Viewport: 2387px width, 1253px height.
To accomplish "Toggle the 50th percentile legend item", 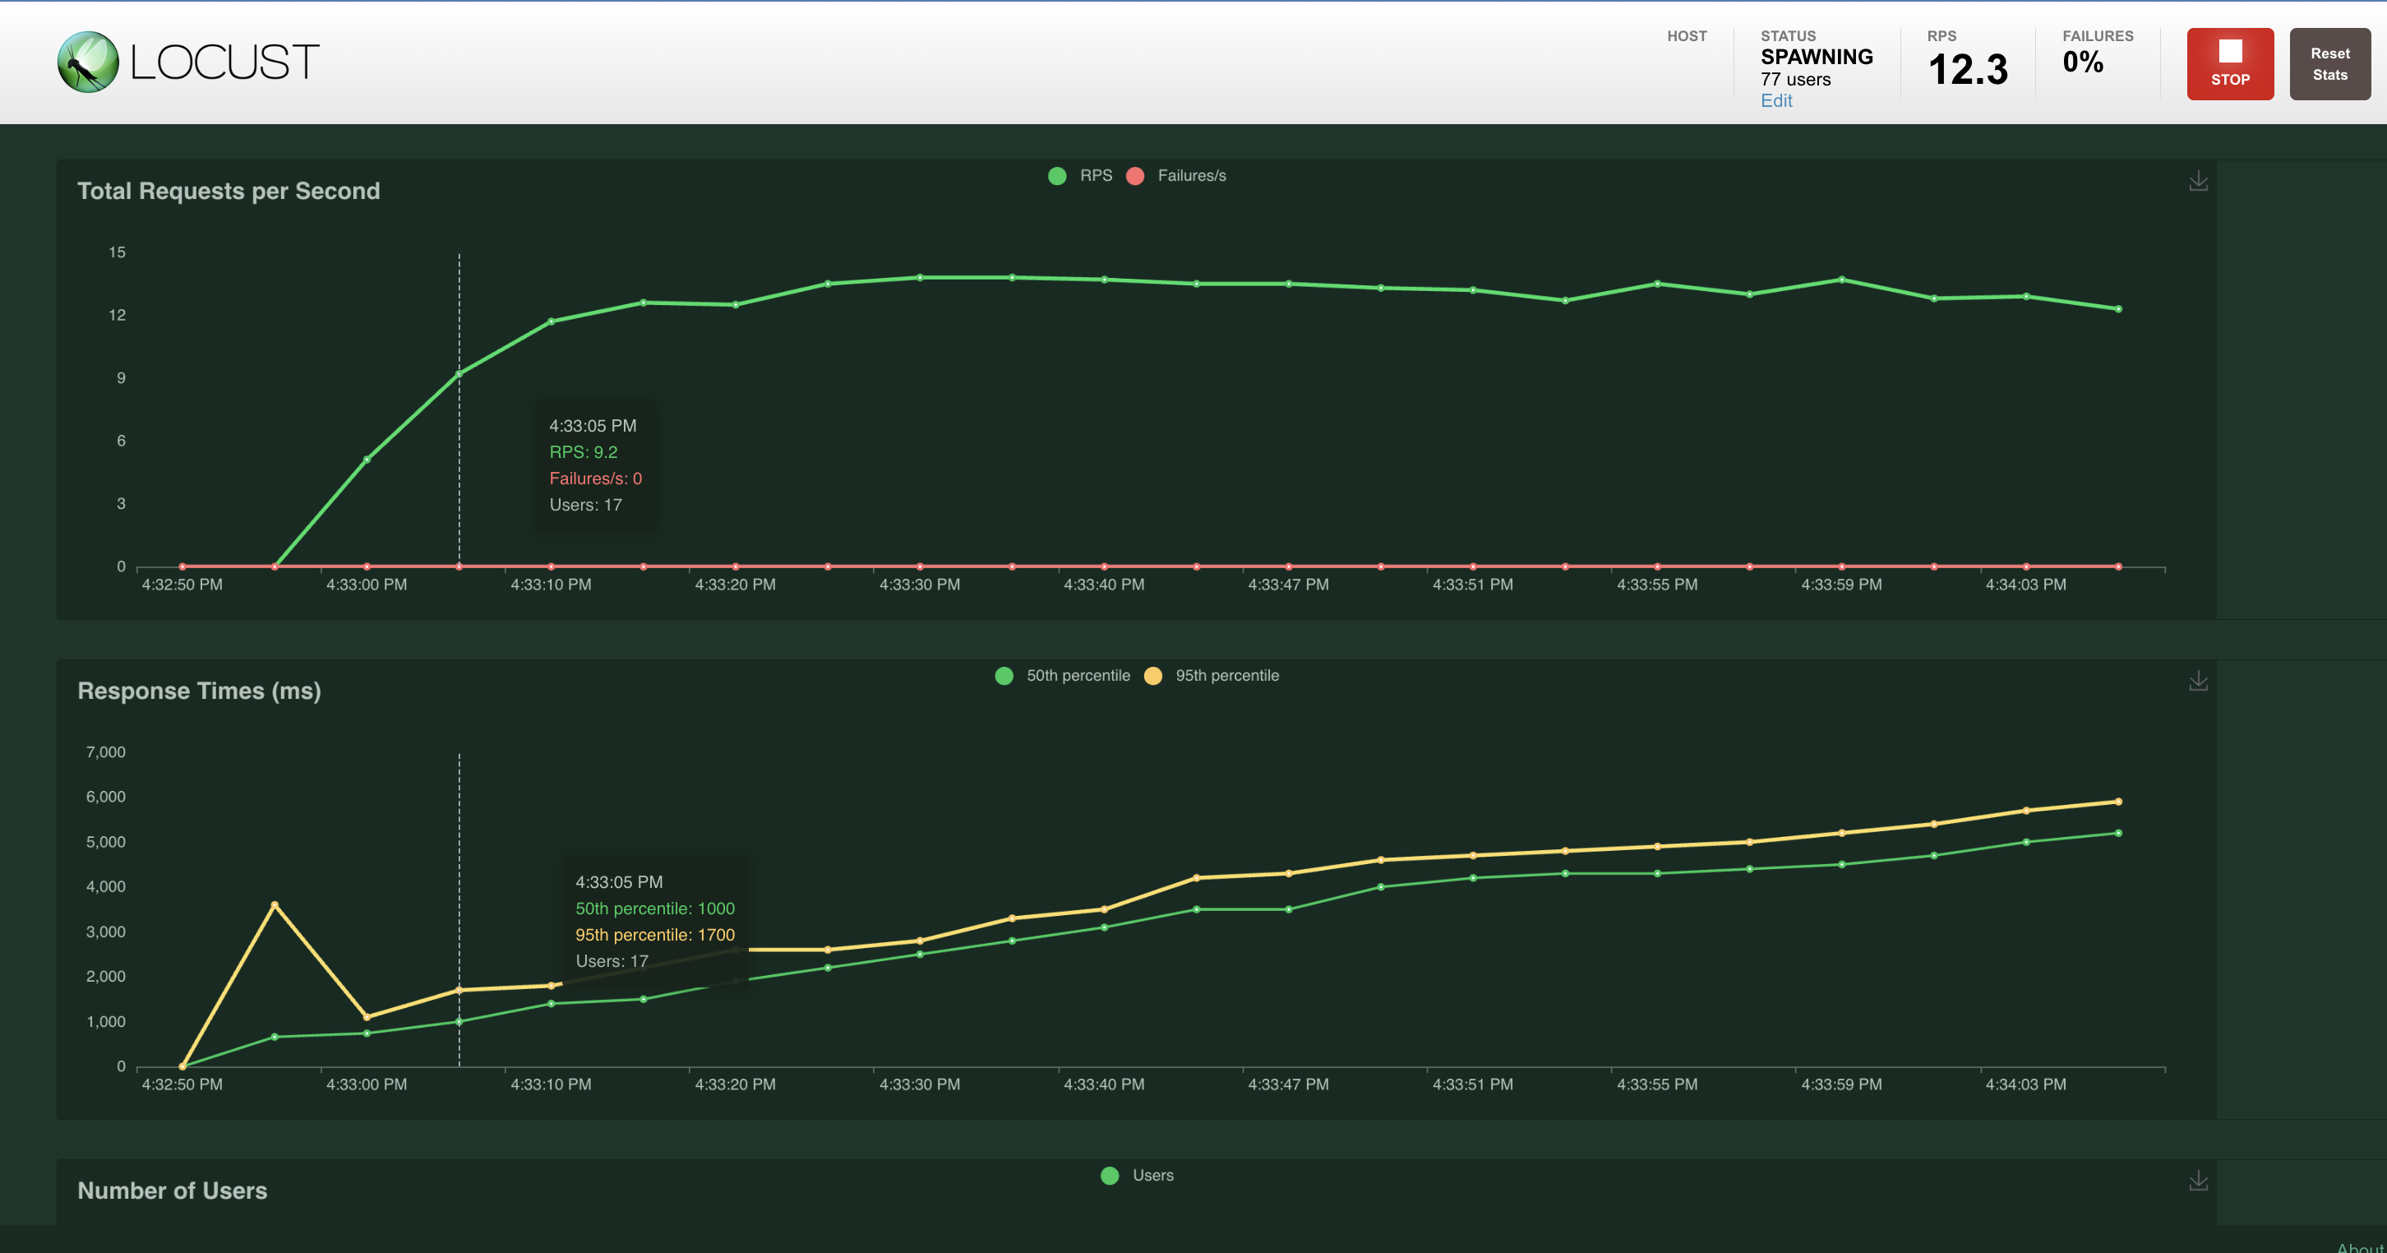I will tap(1077, 676).
